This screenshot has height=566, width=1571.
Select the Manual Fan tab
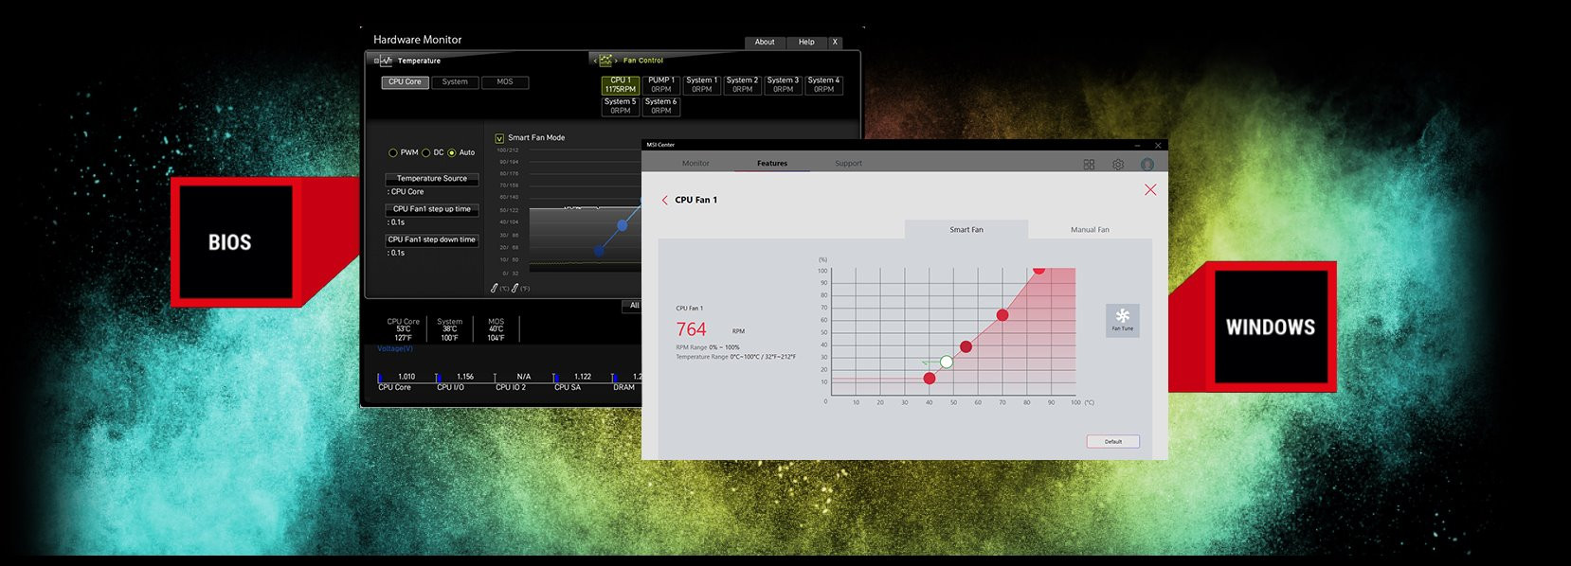tap(1090, 230)
